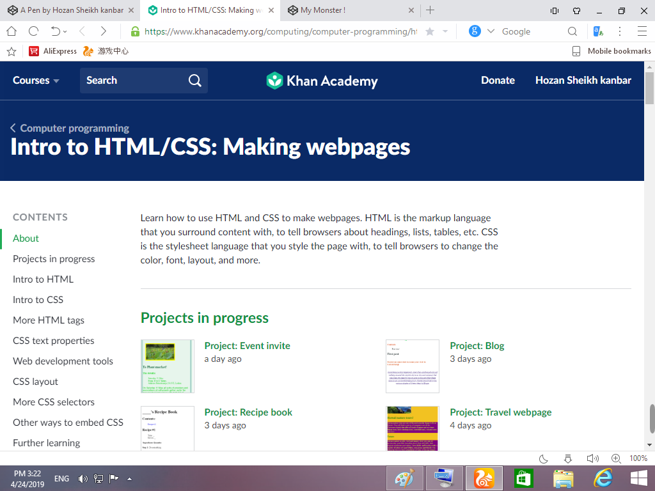The height and width of the screenshot is (491, 655).
Task: Jump to Further learning section
Action: pos(46,443)
